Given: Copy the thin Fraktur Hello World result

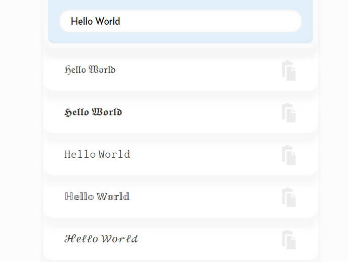Looking at the screenshot, I should point(289,71).
